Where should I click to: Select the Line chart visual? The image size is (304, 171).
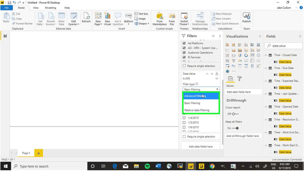tap(227, 50)
